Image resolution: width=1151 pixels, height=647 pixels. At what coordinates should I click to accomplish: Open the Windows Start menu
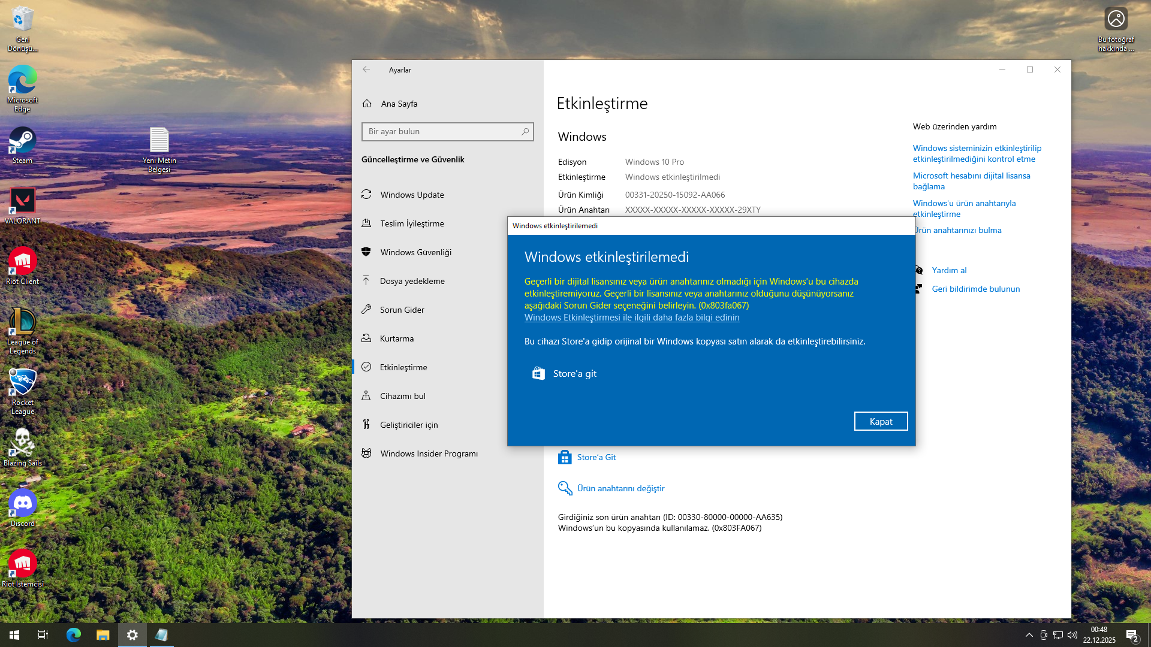coord(14,635)
